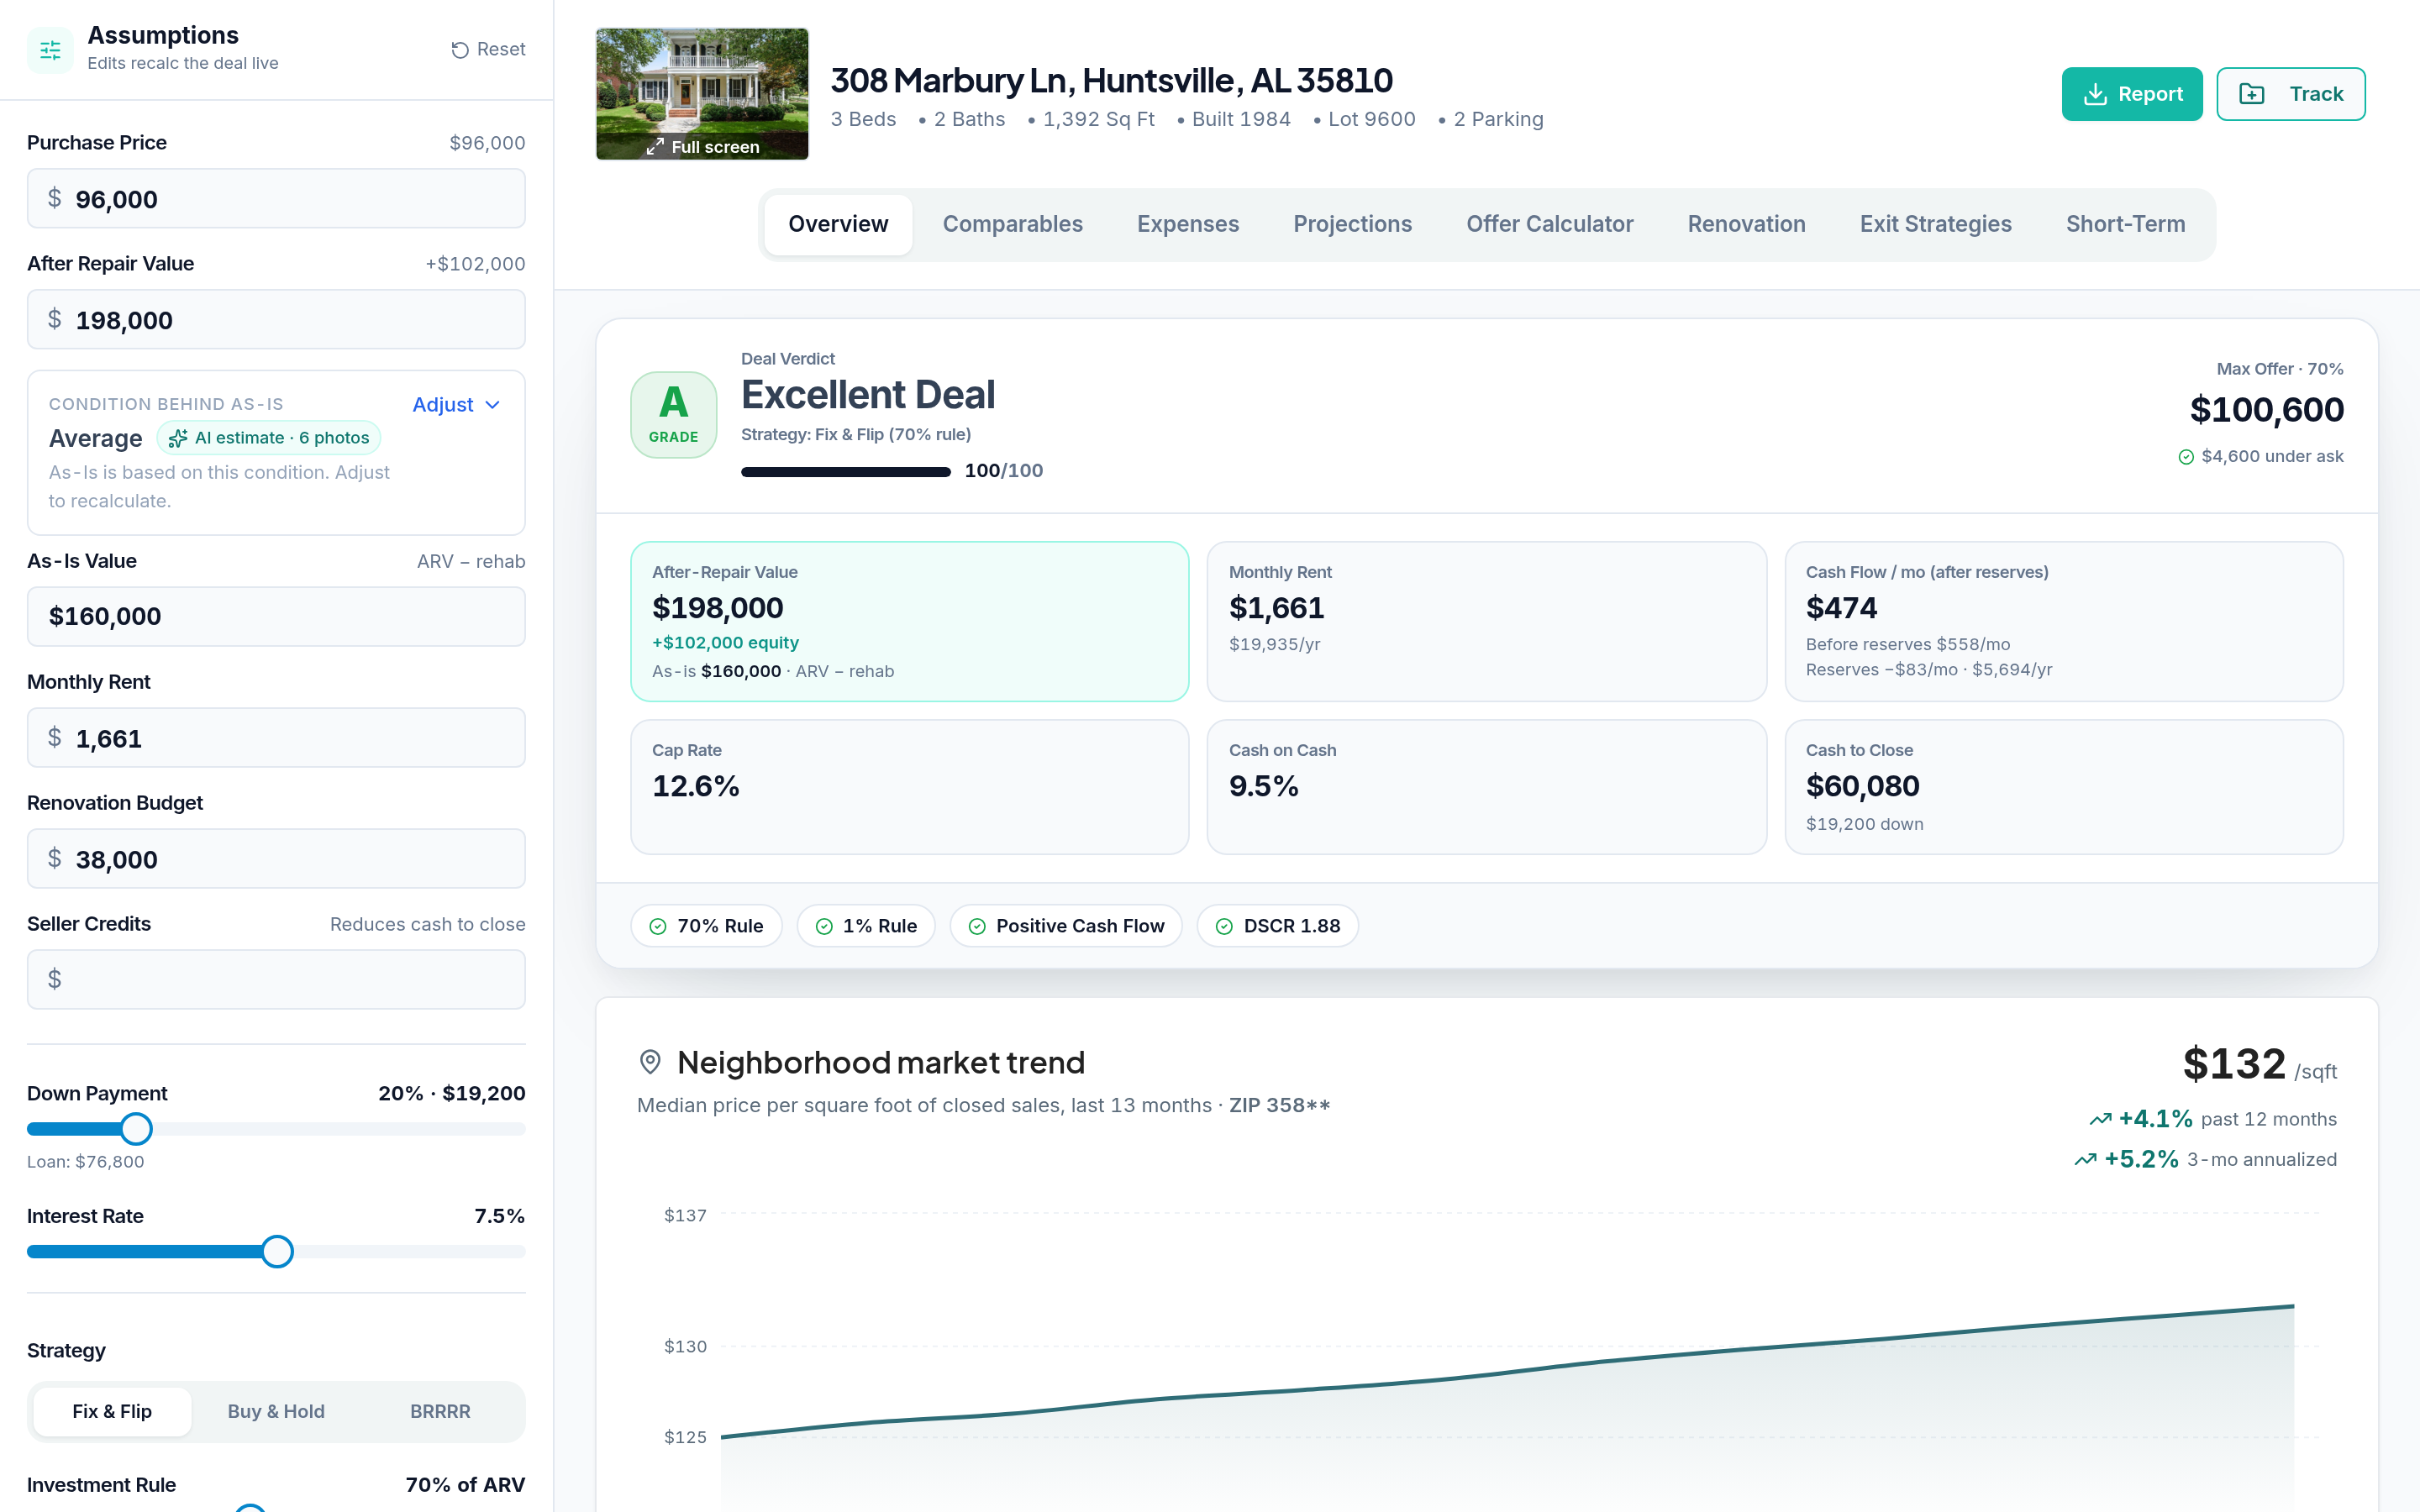
Task: Click the Report button
Action: pyautogui.click(x=2132, y=94)
